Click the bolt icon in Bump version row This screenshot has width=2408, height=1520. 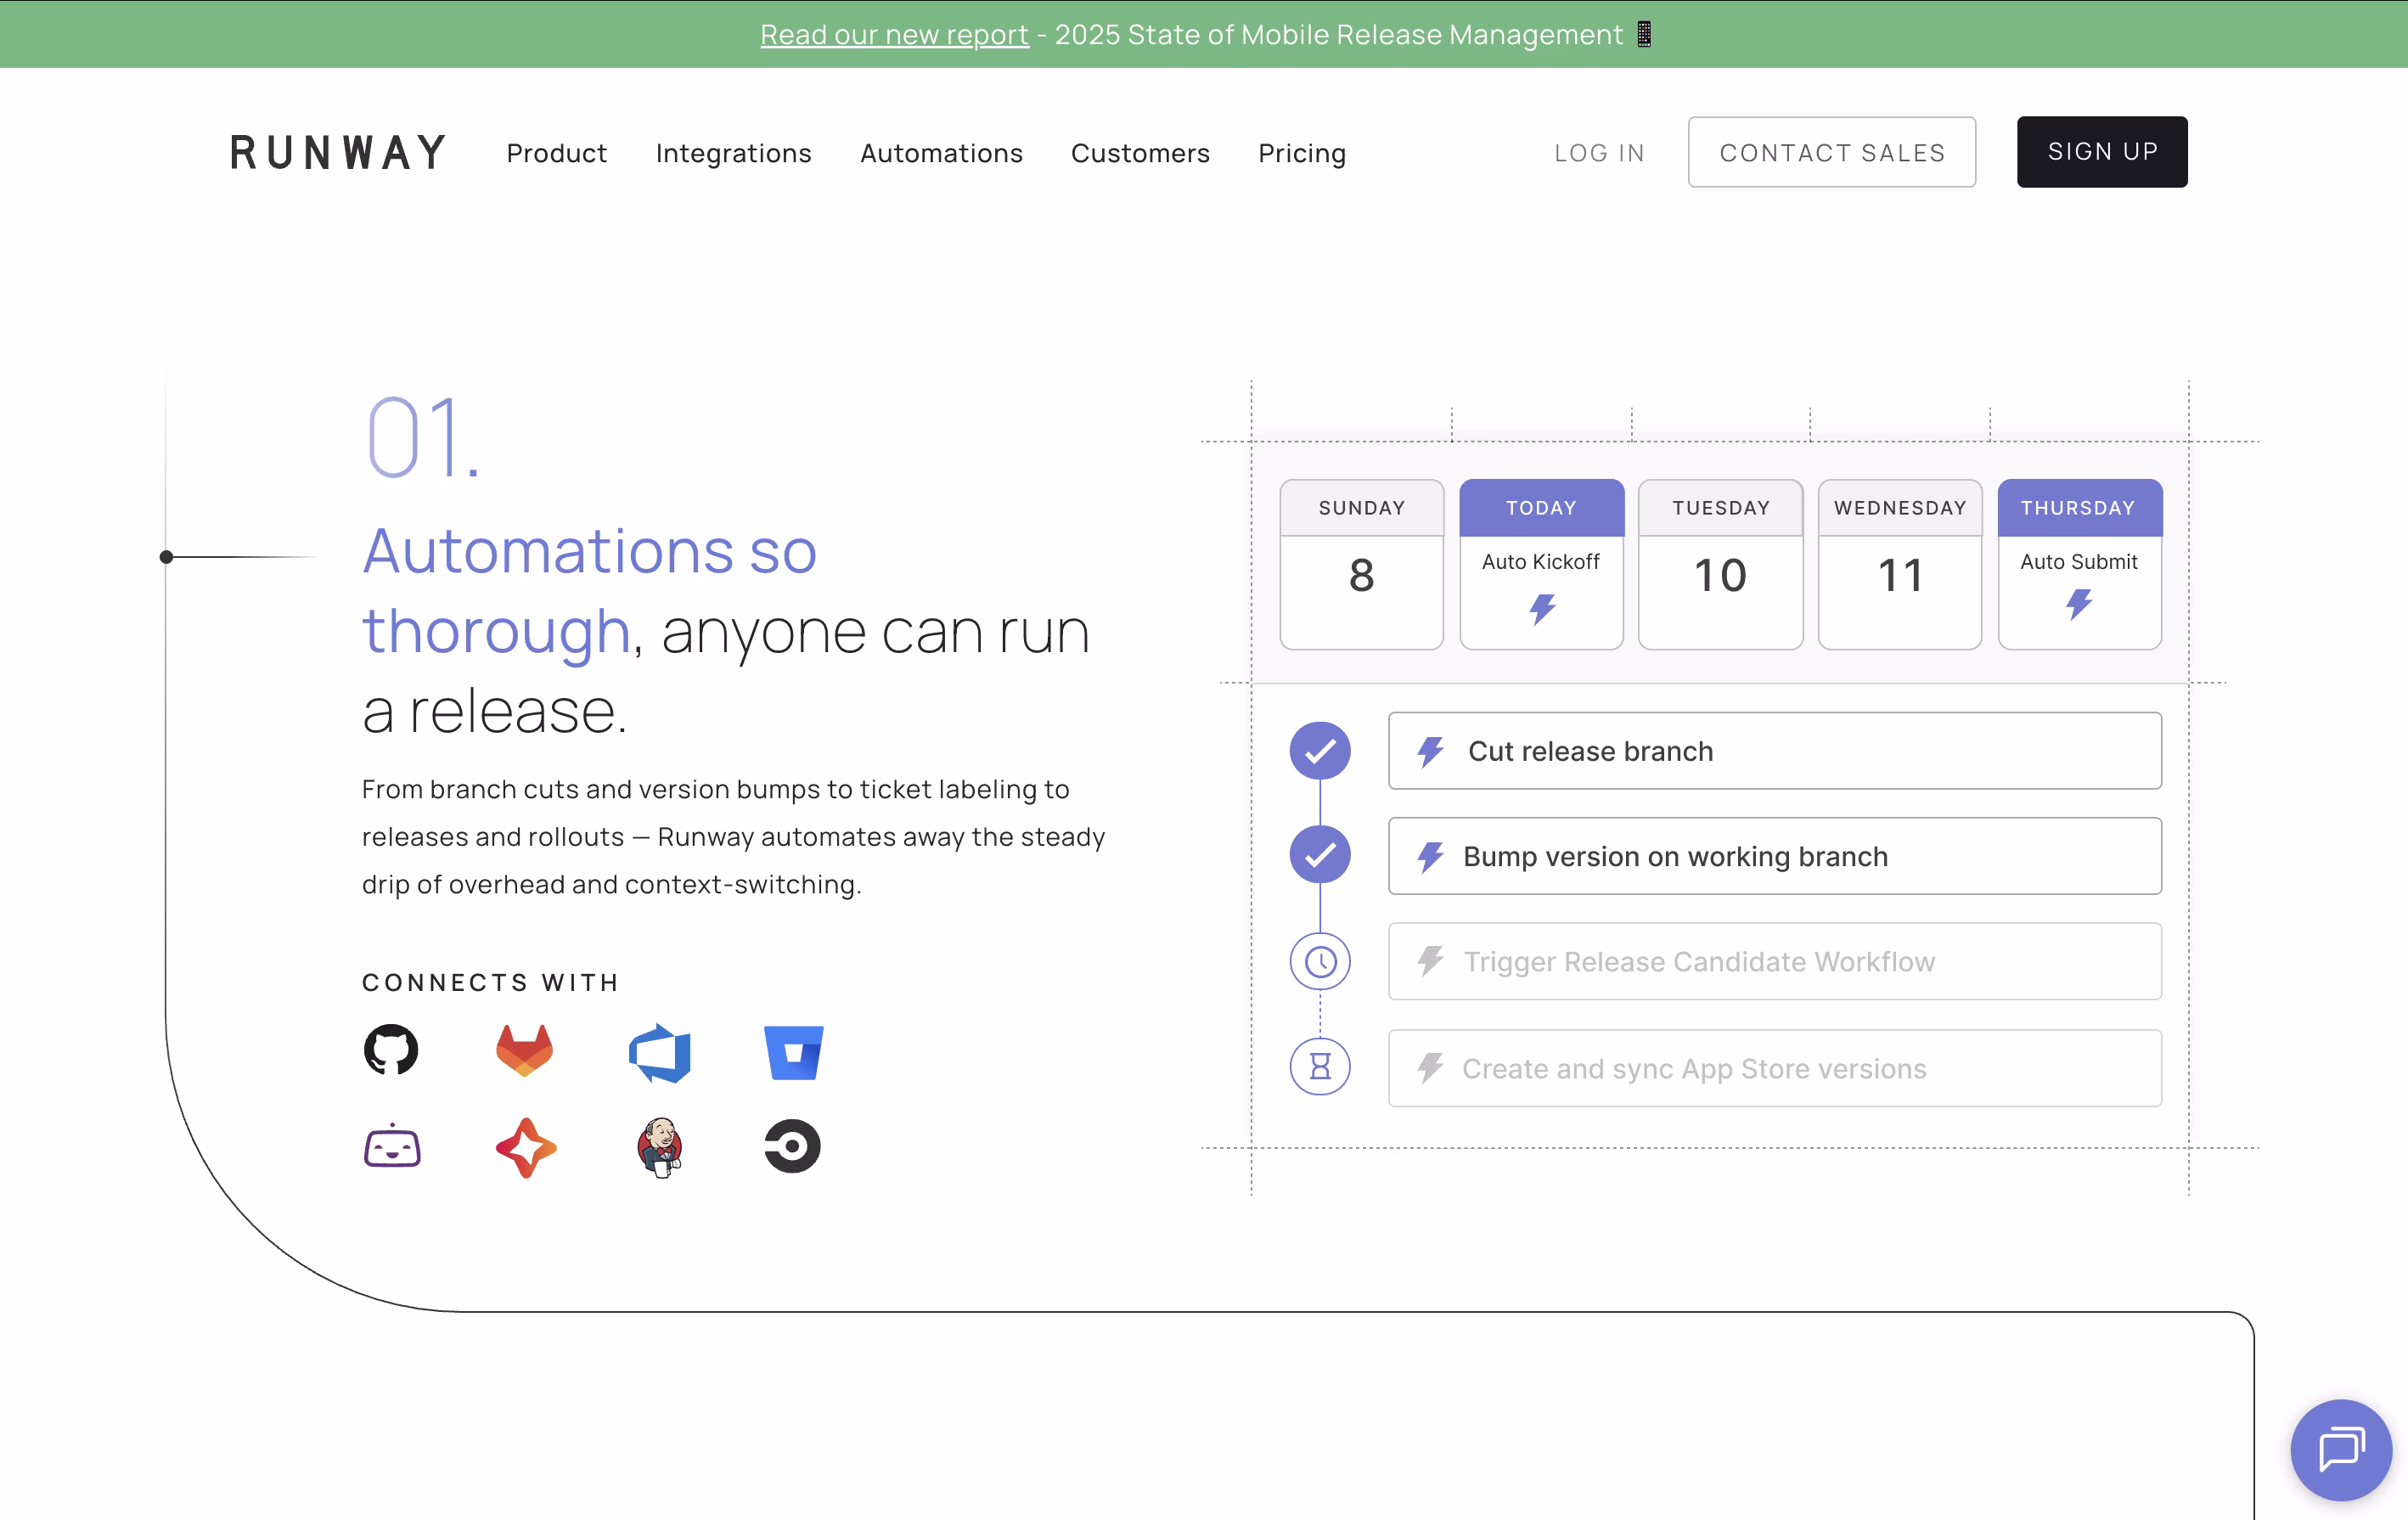(x=1431, y=856)
